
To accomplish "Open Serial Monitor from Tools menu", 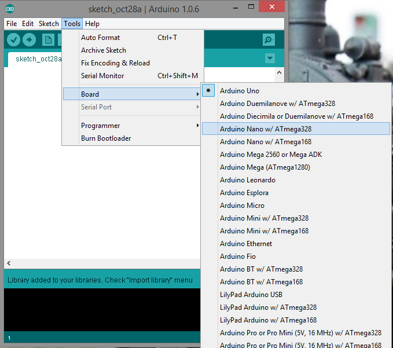I will click(x=132, y=76).
